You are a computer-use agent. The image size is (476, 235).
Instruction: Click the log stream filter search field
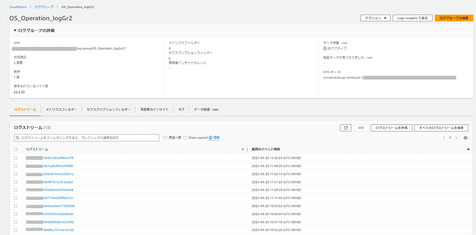[87, 138]
